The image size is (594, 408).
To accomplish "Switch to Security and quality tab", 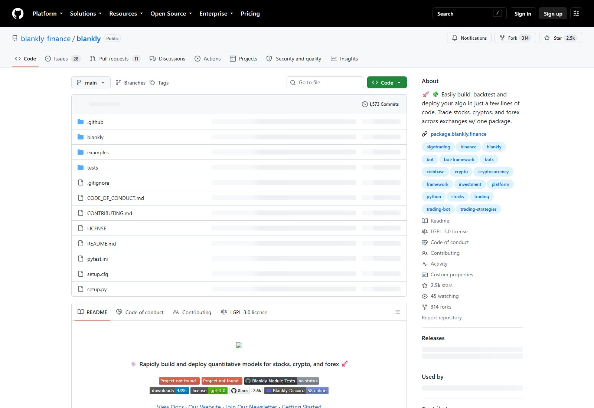I will coord(294,59).
